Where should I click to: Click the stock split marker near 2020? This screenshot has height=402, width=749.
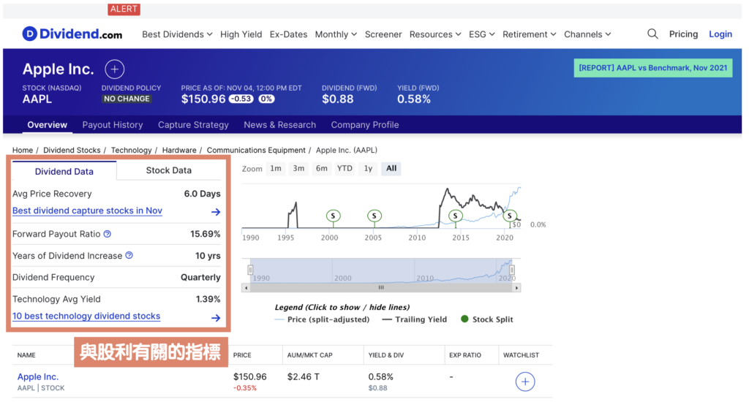click(x=510, y=216)
